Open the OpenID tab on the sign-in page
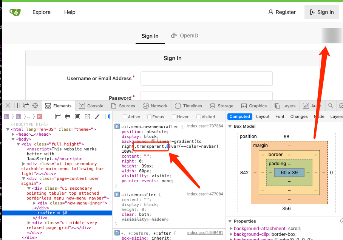 (x=184, y=36)
